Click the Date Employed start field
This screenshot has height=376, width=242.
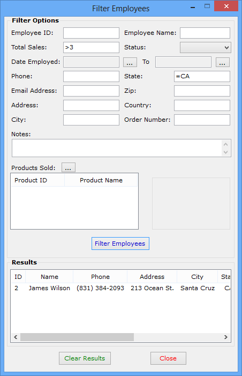tap(91, 62)
